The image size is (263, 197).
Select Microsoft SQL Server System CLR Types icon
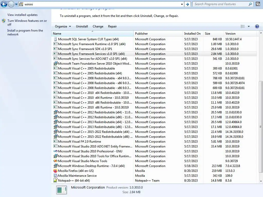pos(55,39)
